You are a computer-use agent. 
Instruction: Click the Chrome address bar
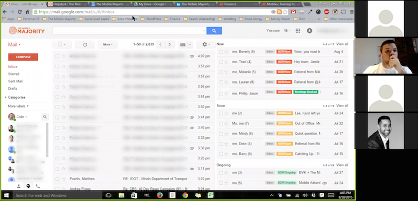(x=152, y=12)
